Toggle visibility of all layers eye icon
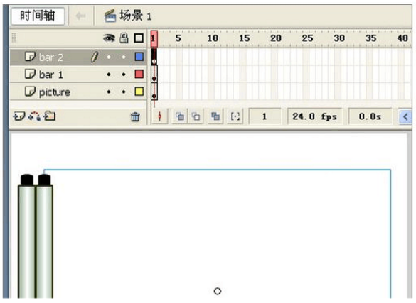The width and height of the screenshot is (416, 303). click(x=109, y=38)
